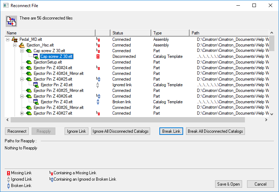Click missing-link indicator on Pedal_MD.elt row
The width and height of the screenshot is (279, 192).
[98, 39]
